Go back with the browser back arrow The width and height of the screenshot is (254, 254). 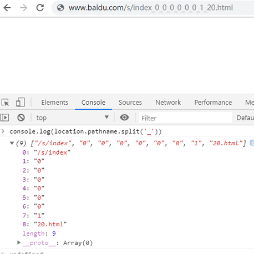[x=7, y=8]
